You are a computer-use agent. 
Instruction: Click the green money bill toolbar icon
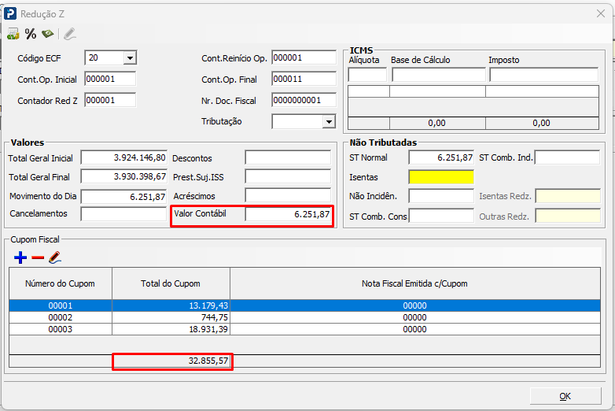pyautogui.click(x=49, y=34)
